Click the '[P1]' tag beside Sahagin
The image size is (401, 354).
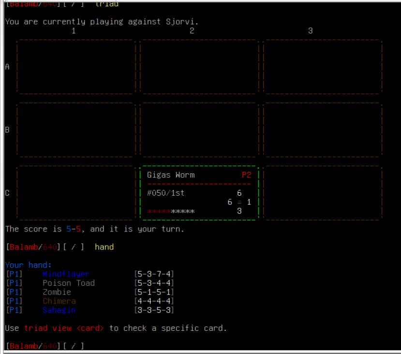click(15, 310)
